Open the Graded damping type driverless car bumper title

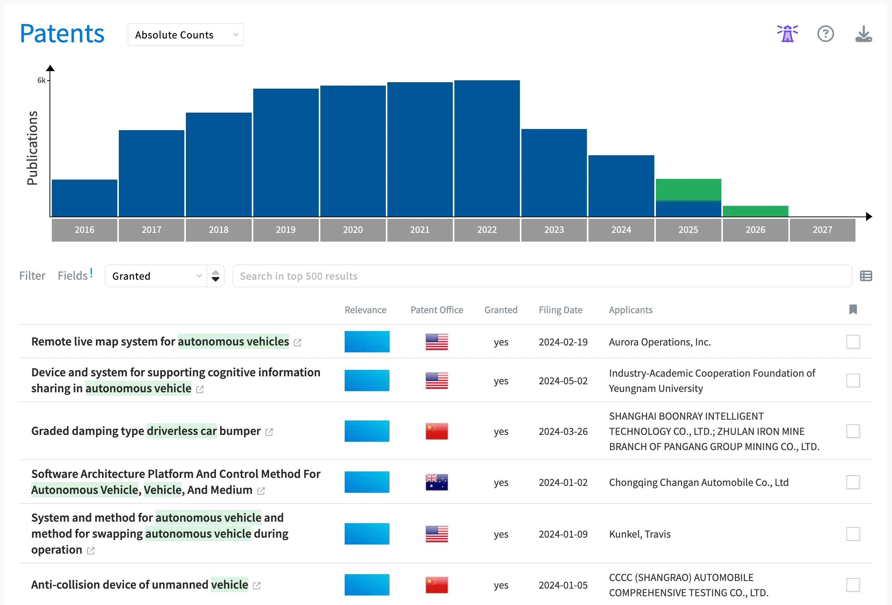click(x=146, y=431)
